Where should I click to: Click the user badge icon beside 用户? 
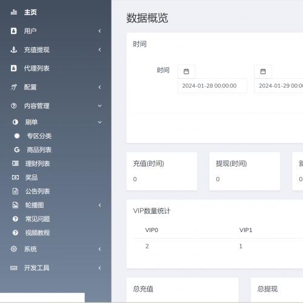(13, 31)
